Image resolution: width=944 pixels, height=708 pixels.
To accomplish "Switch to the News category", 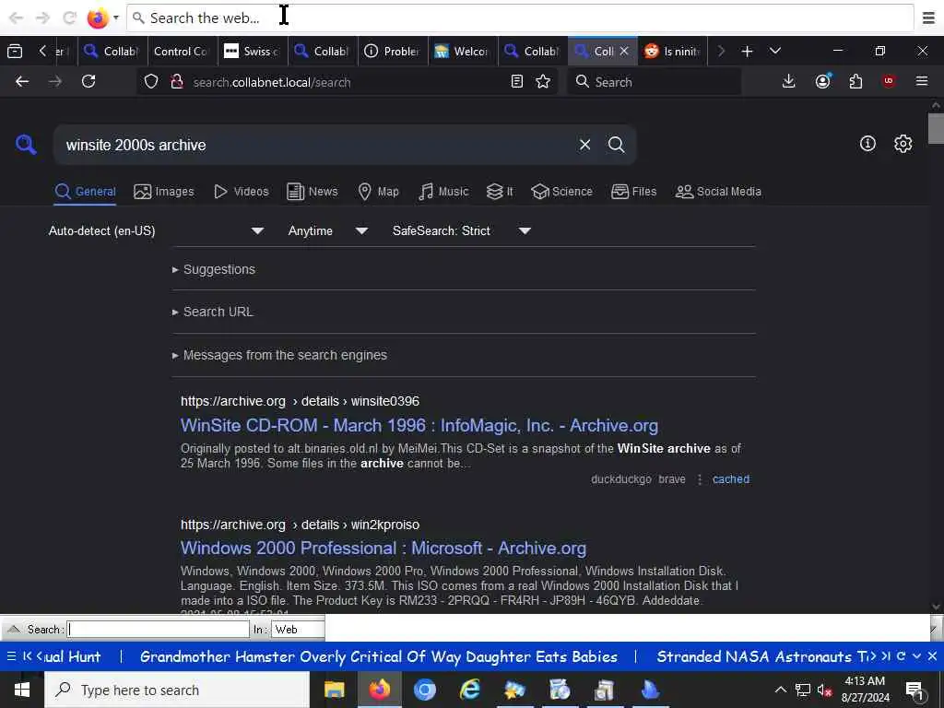I will [313, 192].
